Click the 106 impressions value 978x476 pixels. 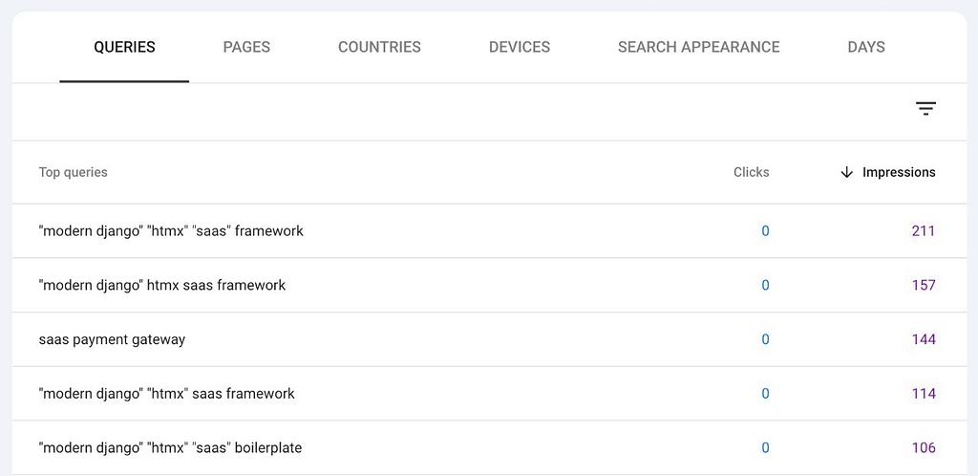pos(923,448)
